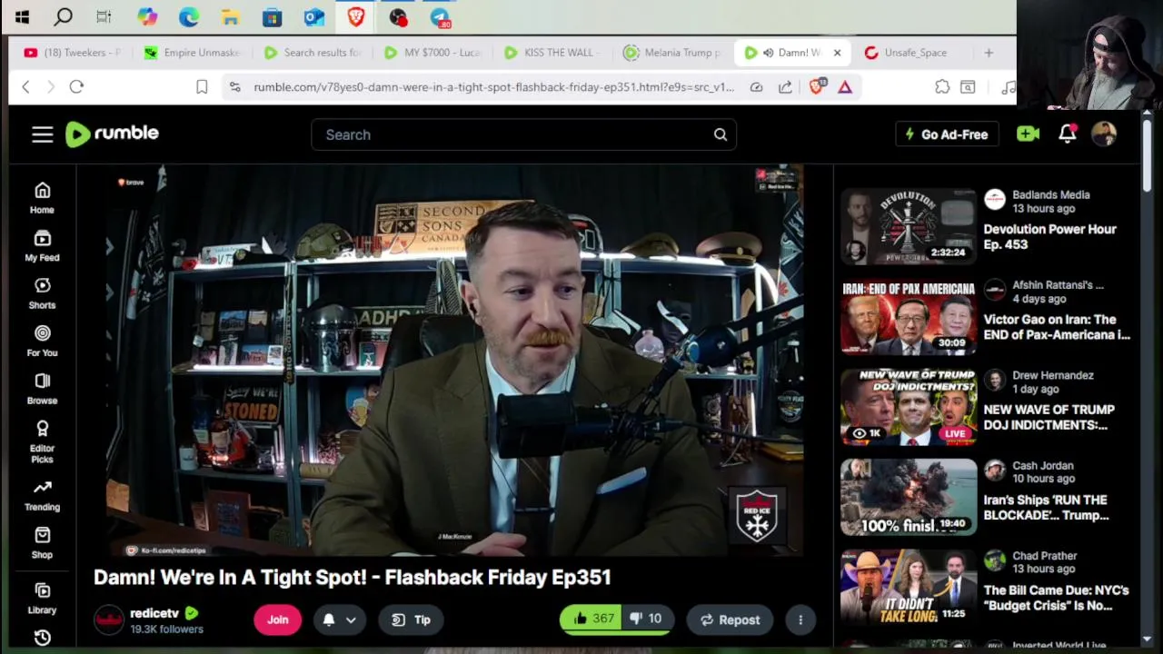
Task: Open the three-dot more options menu
Action: [x=800, y=619]
